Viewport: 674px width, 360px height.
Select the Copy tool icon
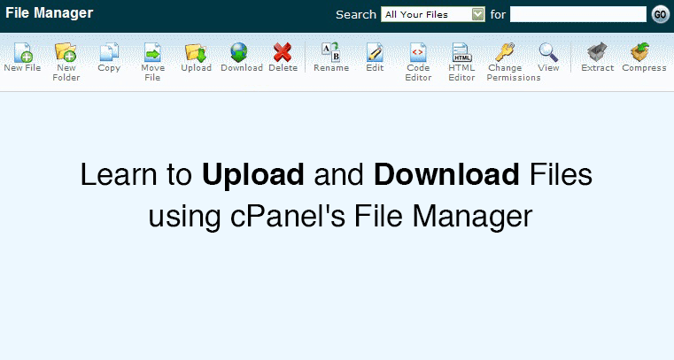pos(109,53)
